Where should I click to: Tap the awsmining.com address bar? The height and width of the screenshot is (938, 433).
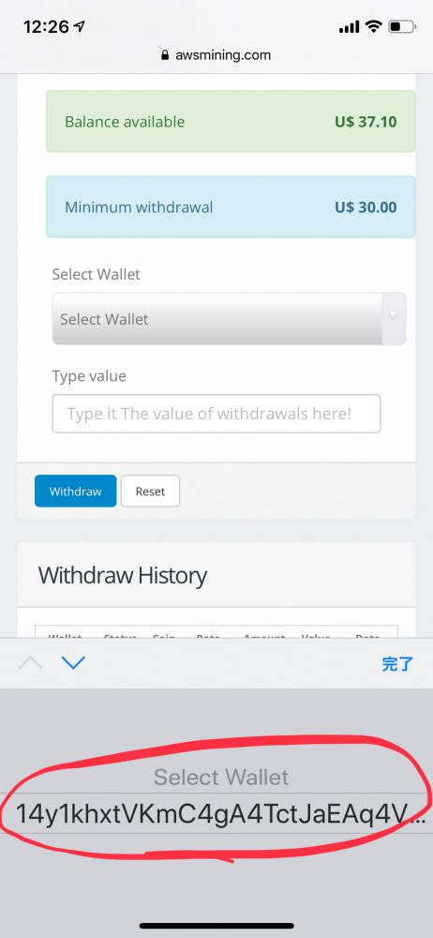[x=216, y=55]
